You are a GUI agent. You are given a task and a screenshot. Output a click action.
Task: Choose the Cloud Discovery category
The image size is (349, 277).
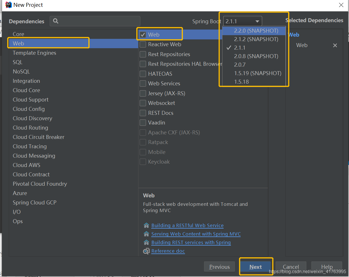[73, 118]
